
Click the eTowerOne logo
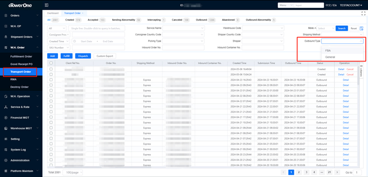tap(20, 5)
